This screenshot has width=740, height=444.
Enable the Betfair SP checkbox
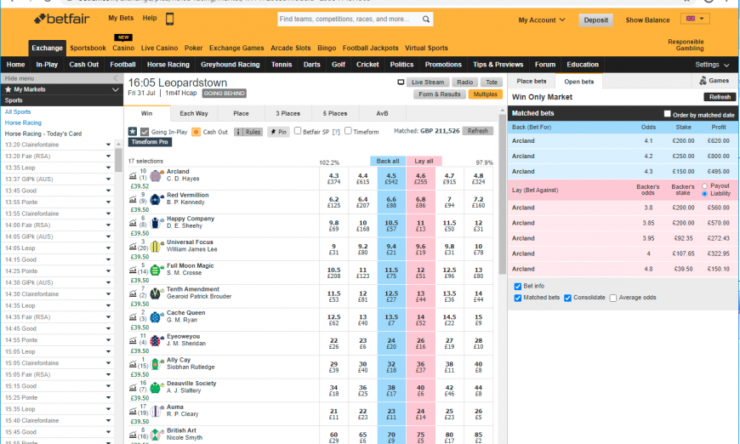(298, 131)
